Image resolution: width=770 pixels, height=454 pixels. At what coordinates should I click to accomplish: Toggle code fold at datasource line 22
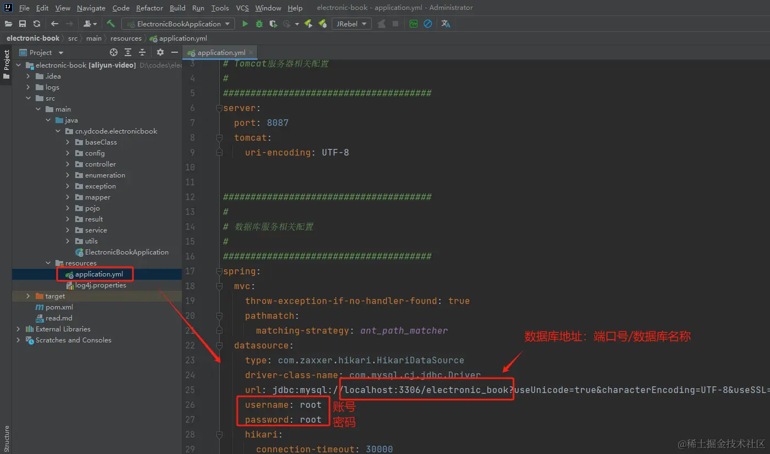click(219, 345)
